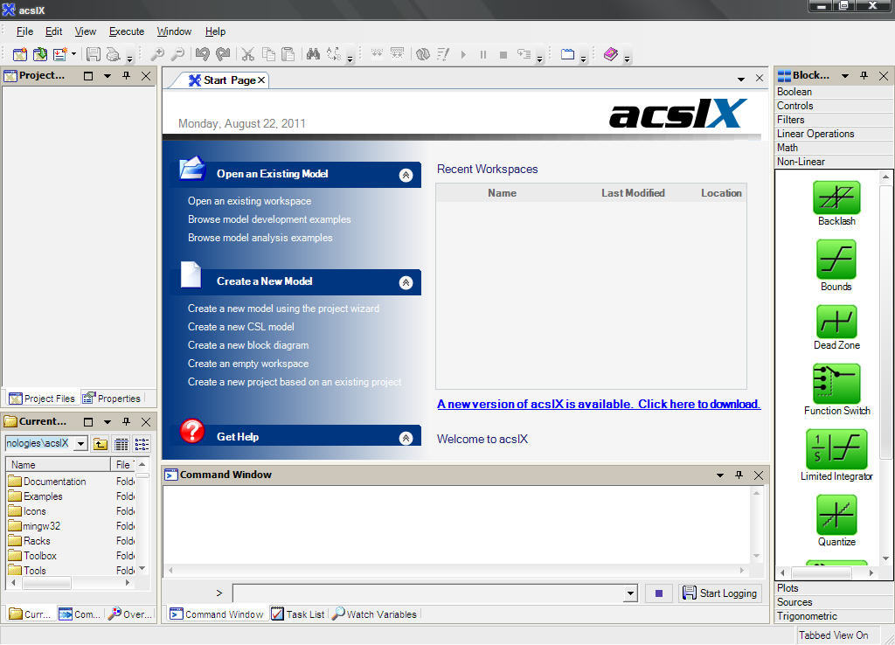The height and width of the screenshot is (645, 895).
Task: Pin the Current folder panel
Action: coord(126,422)
